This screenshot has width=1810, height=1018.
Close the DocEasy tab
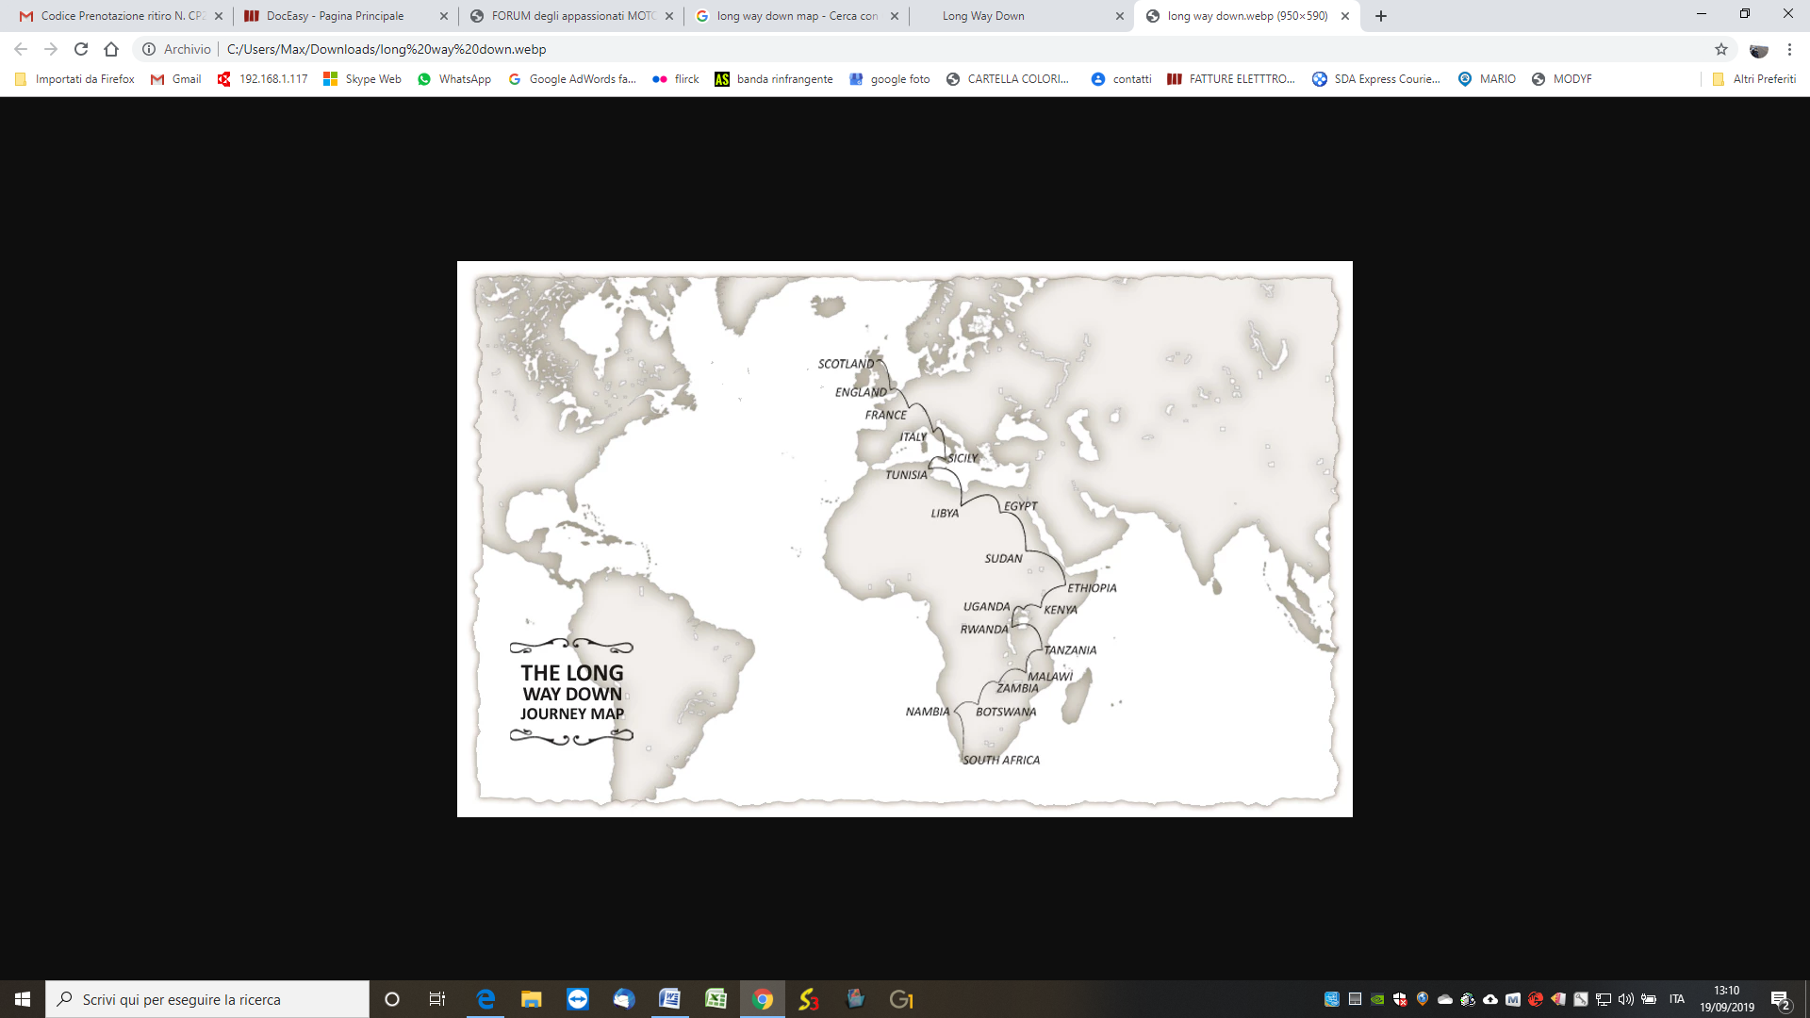(444, 16)
